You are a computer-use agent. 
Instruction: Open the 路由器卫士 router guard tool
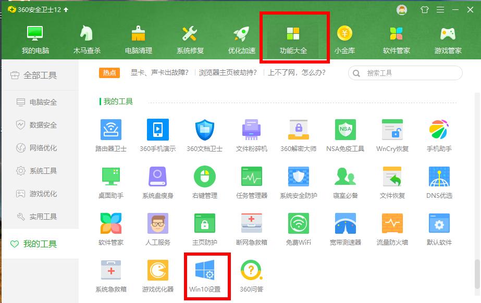pyautogui.click(x=111, y=135)
